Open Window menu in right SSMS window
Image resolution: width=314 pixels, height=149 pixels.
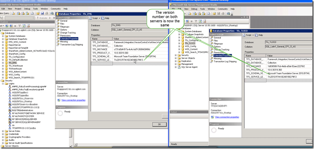(211, 9)
